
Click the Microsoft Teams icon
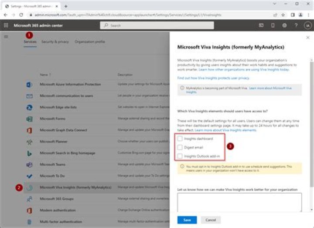[x=30, y=164]
